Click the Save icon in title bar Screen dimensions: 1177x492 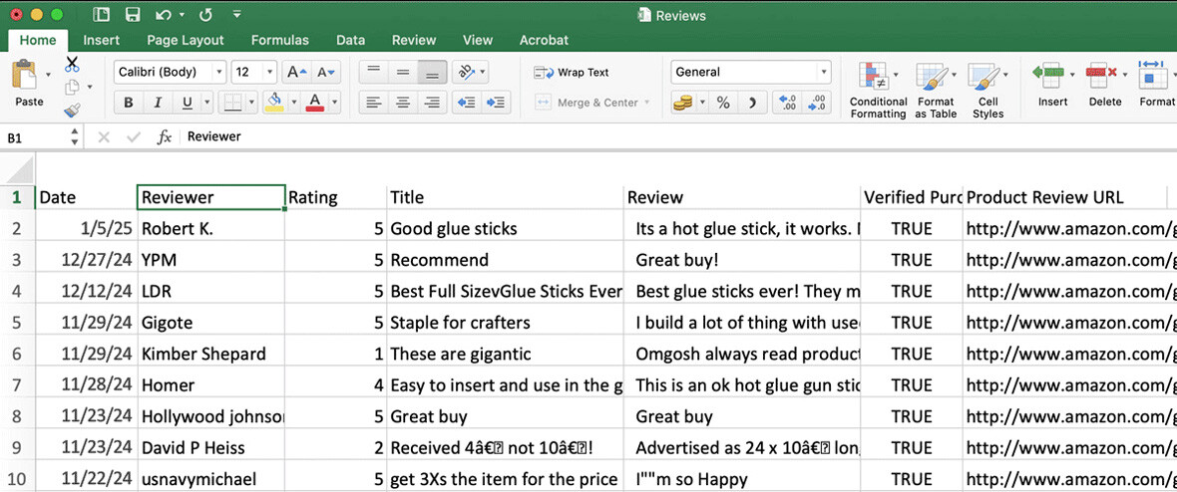133,15
